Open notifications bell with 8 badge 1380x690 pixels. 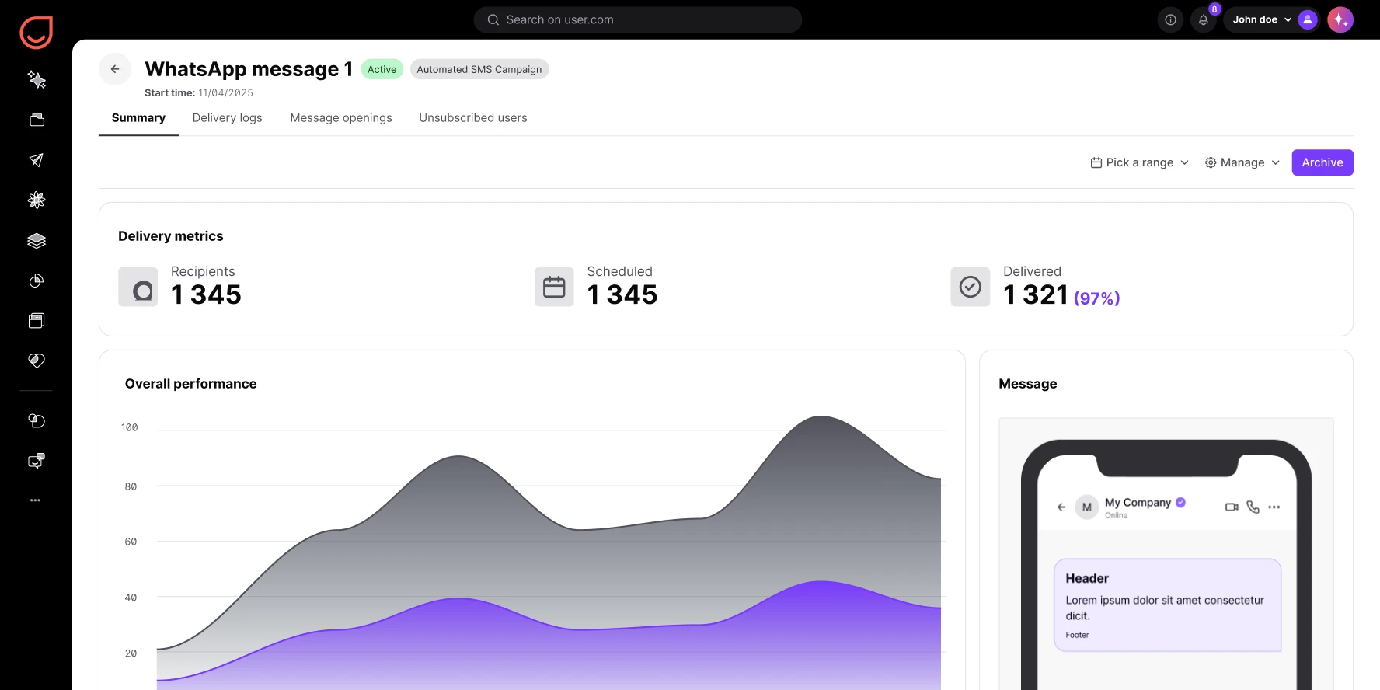1204,19
